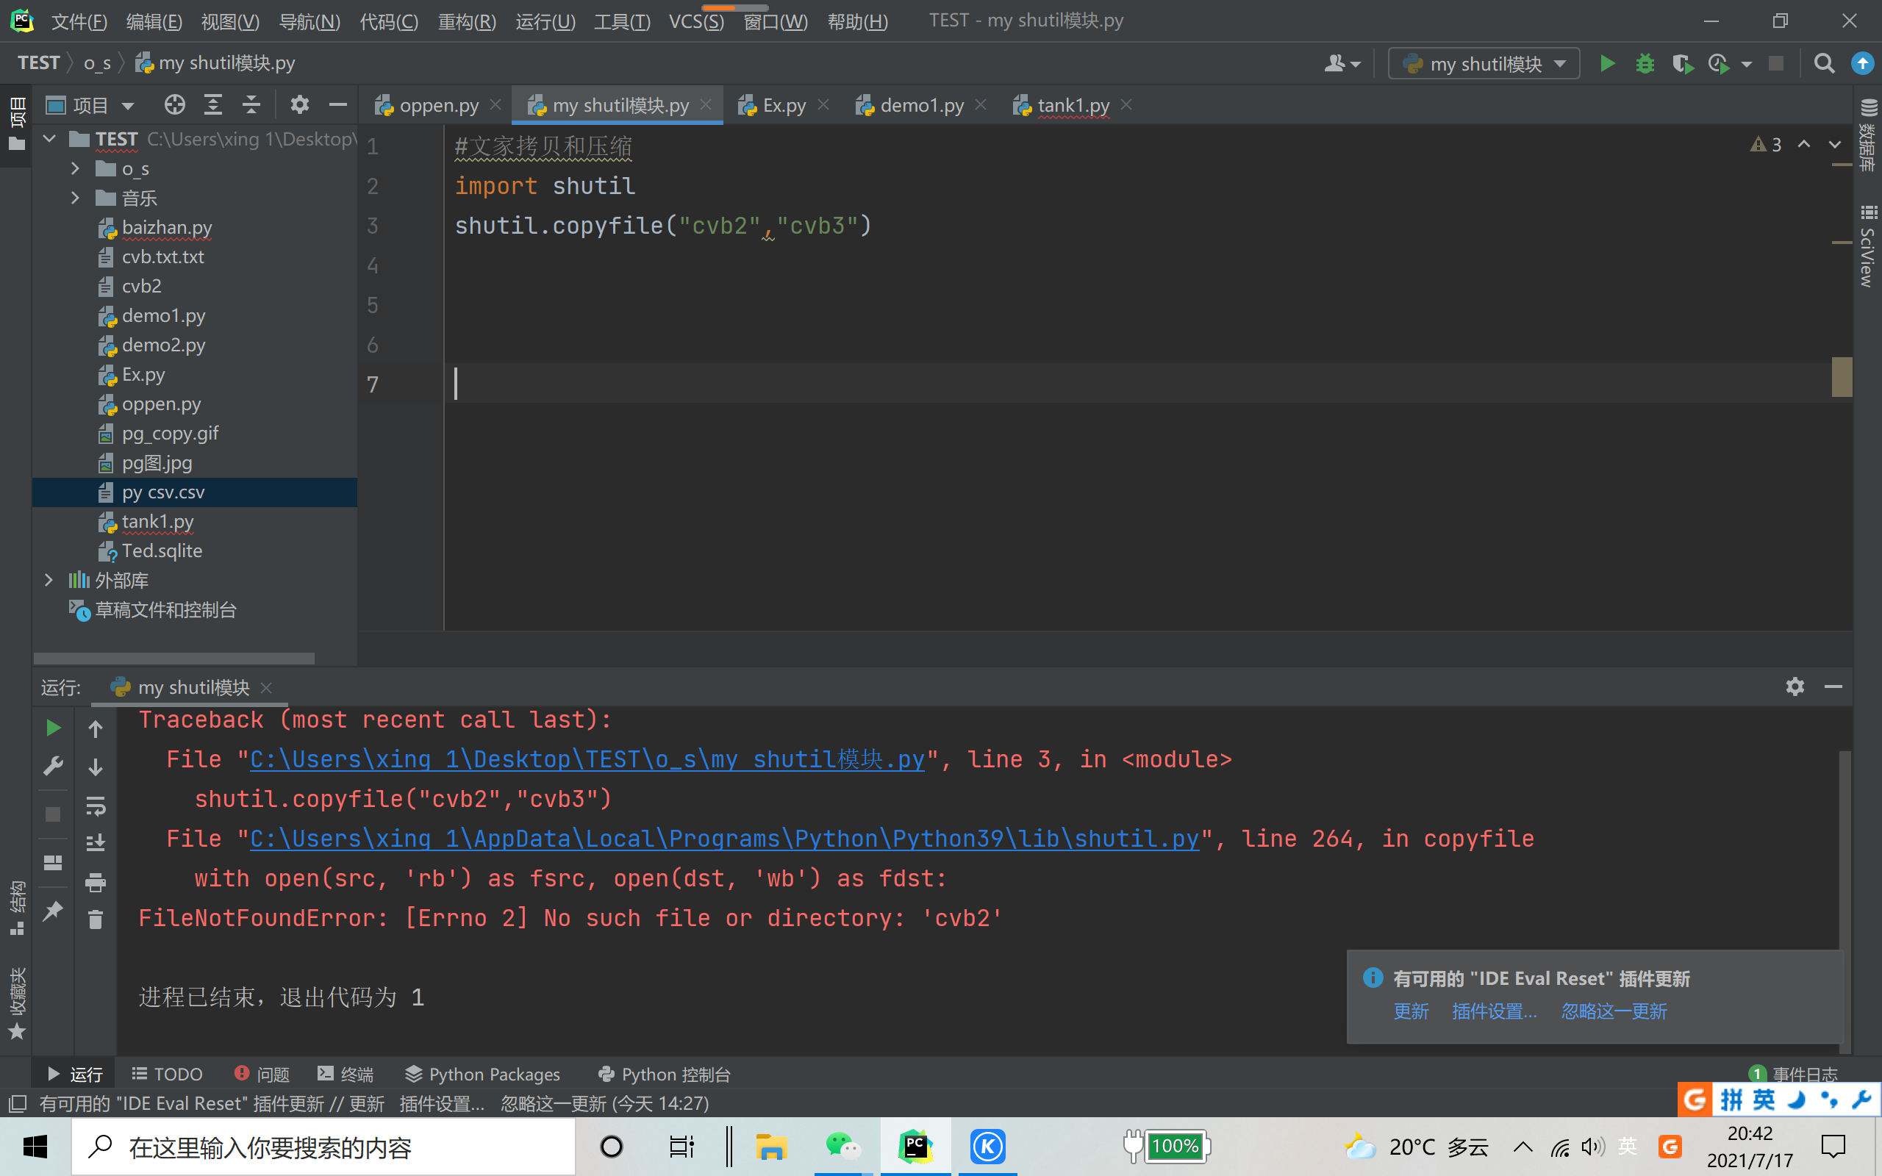Open Windows Start menu
The width and height of the screenshot is (1882, 1176).
point(35,1147)
